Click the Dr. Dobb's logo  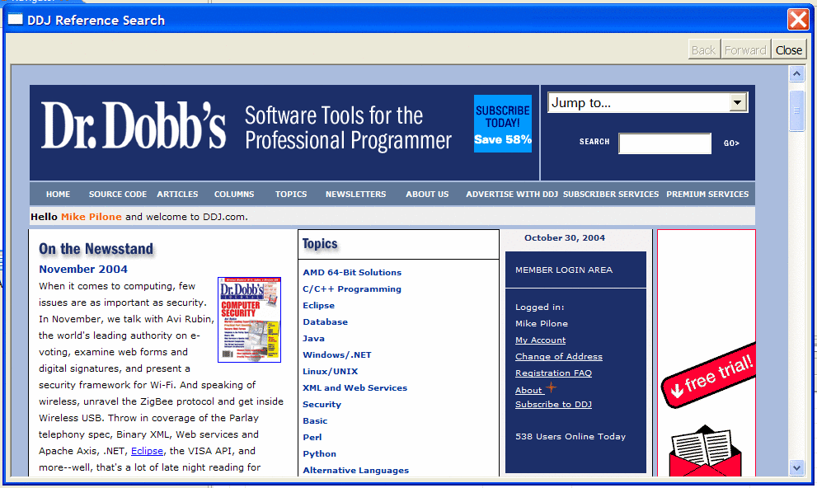coord(134,126)
